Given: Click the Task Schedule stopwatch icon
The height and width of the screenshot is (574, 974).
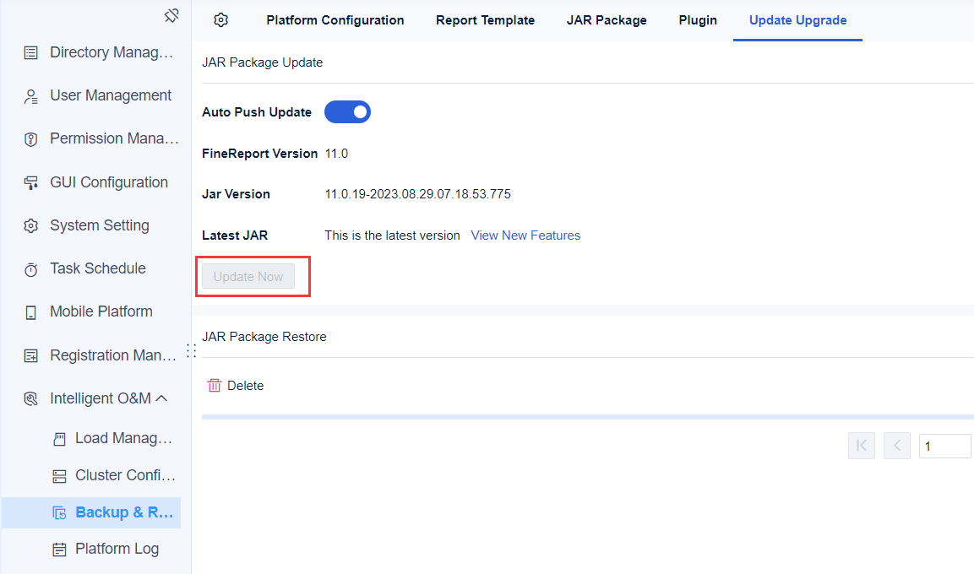Looking at the screenshot, I should pos(30,269).
